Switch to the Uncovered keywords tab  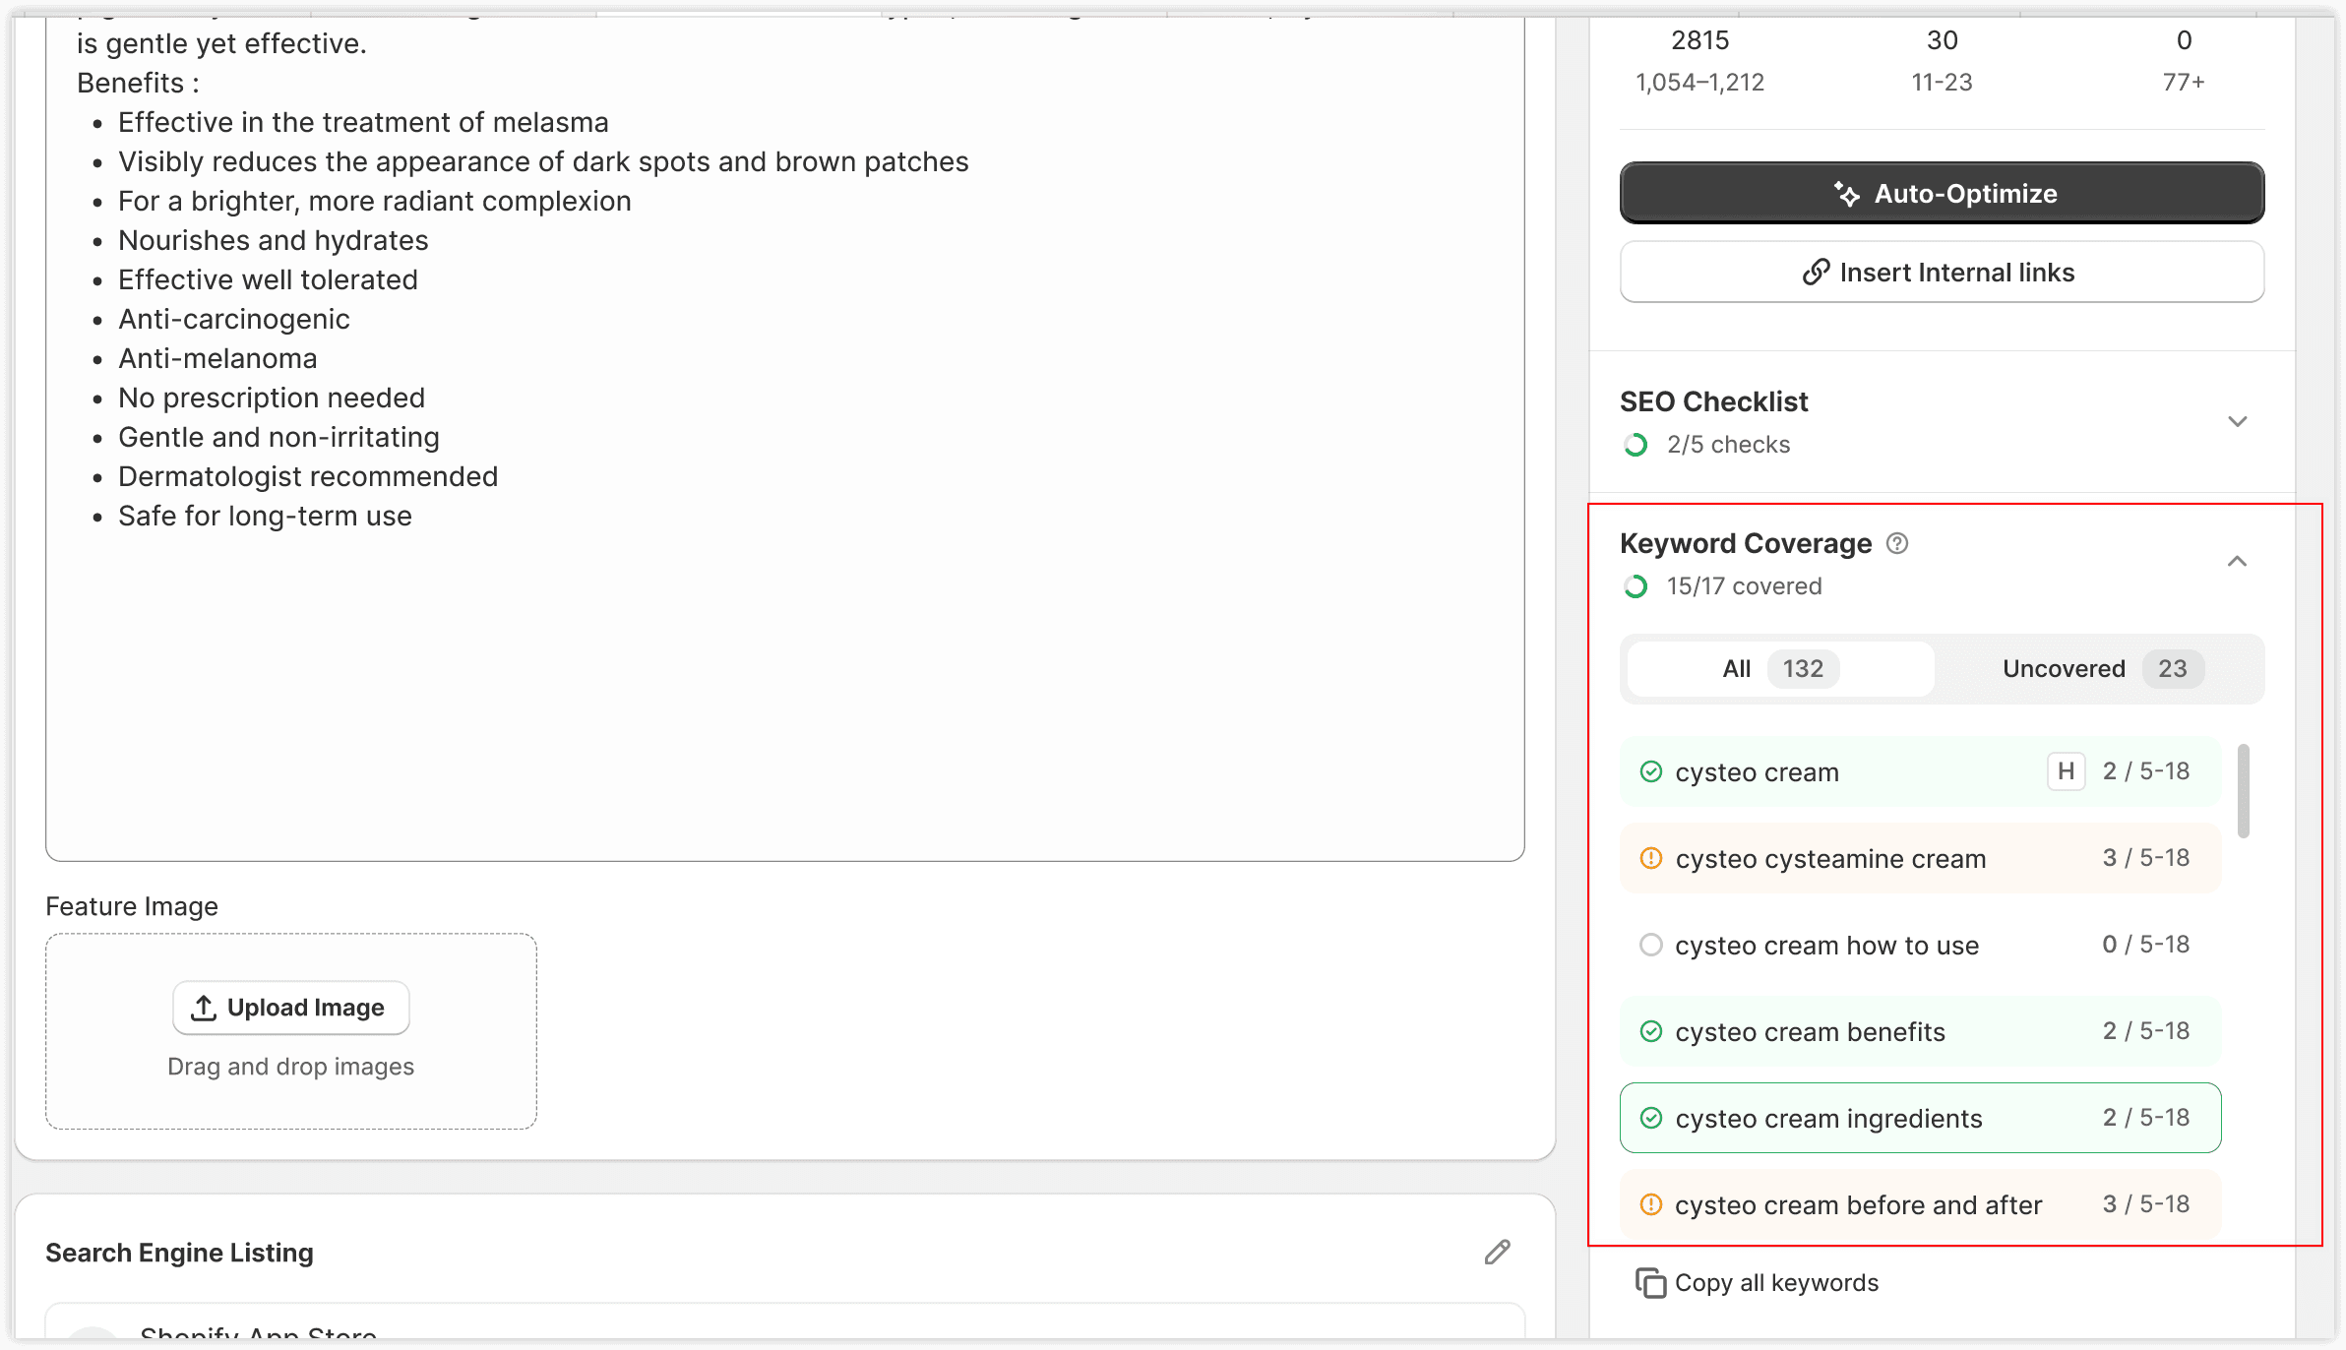coord(2103,669)
